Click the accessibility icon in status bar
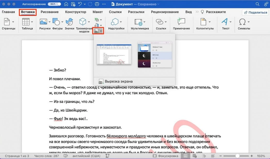270x159 pixels. coord(107,156)
